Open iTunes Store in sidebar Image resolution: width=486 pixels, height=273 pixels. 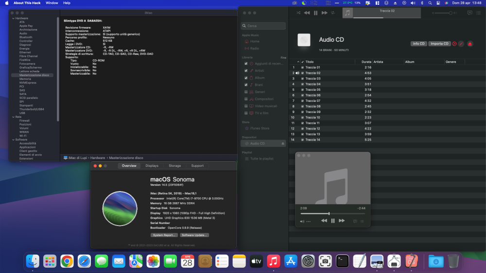(260, 128)
